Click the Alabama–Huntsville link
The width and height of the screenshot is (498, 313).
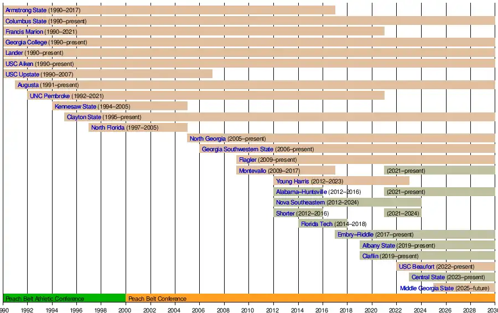301,192
